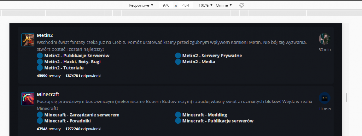Click blue circle beside Metin2 - Media
The image size is (362, 136).
[178, 62]
